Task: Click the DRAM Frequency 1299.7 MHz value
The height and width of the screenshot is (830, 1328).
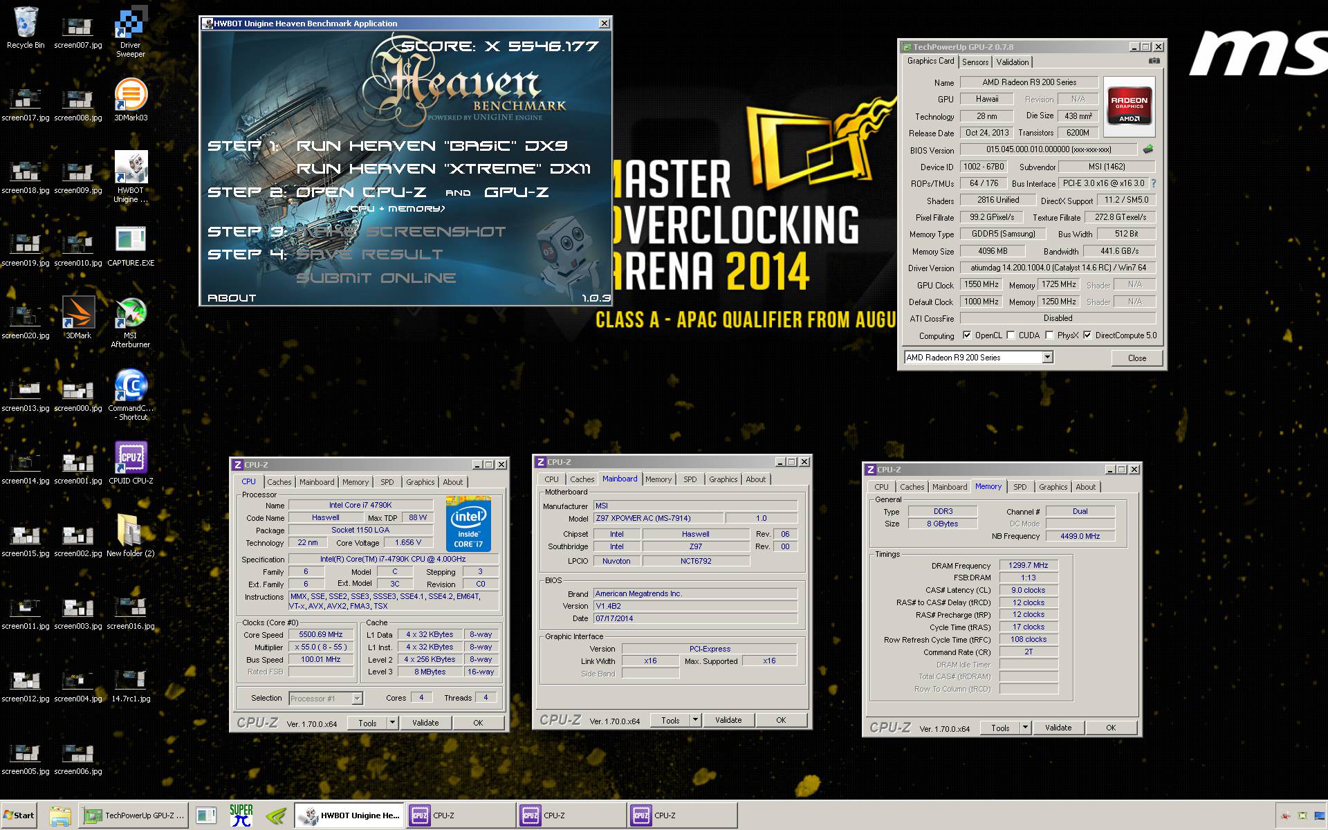Action: (x=1029, y=565)
